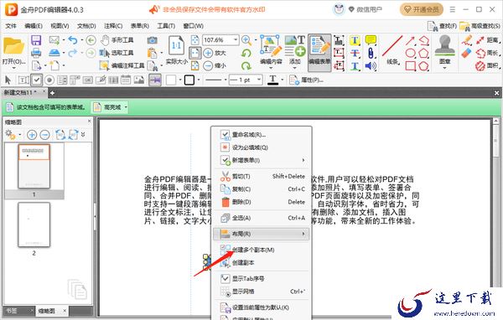Screen dimensions: 503x320
Task: Click the become member (开通会员) button
Action: pos(422,9)
